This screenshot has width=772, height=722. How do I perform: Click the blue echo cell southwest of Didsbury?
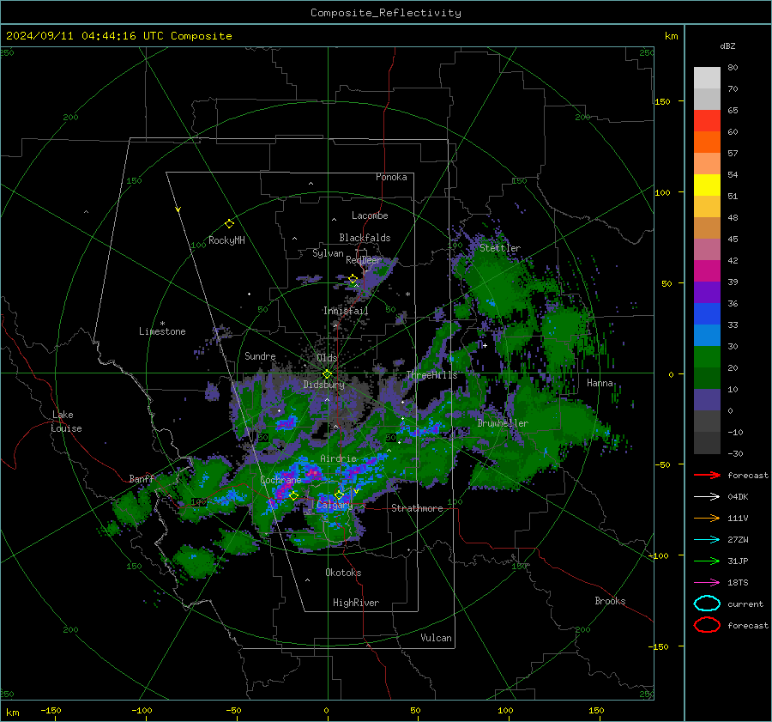286,423
